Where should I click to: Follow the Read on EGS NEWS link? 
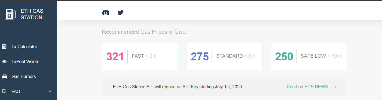click(x=307, y=87)
